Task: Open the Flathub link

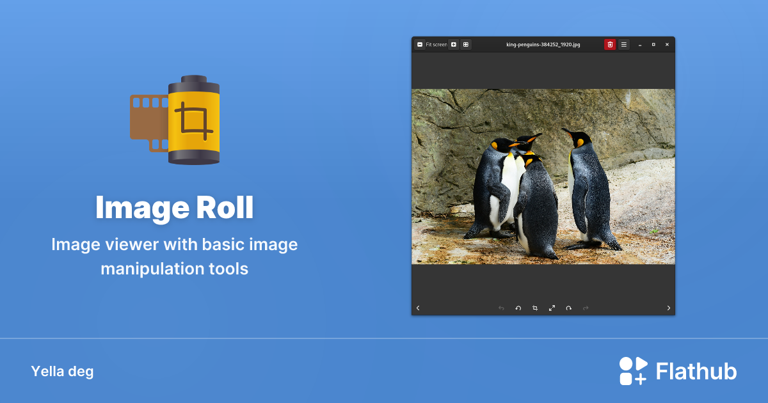Action: 695,370
